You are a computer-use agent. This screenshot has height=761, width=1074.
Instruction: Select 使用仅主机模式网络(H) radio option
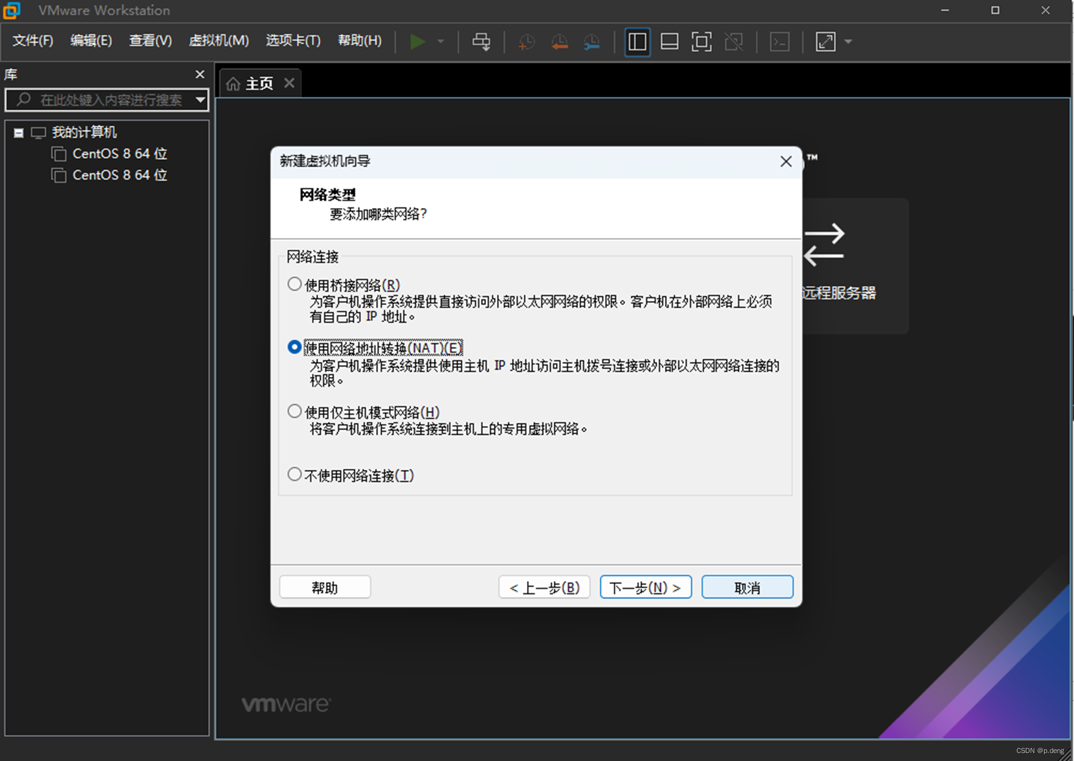click(294, 411)
